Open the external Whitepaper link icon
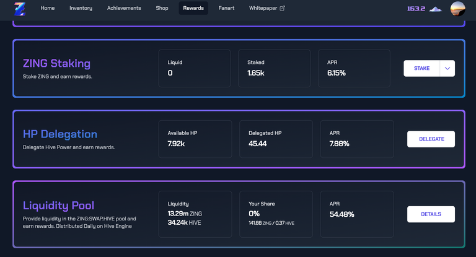The image size is (476, 257). pyautogui.click(x=283, y=8)
